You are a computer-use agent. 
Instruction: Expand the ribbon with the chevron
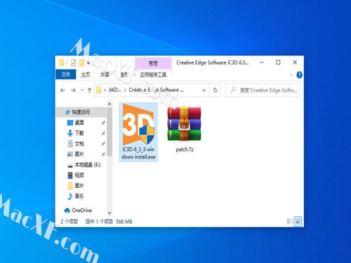(x=291, y=75)
